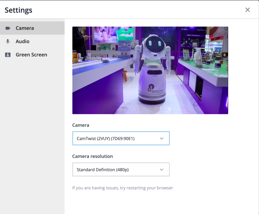
Task: Click the "Camera" field label above dropdown
Action: pyautogui.click(x=81, y=125)
